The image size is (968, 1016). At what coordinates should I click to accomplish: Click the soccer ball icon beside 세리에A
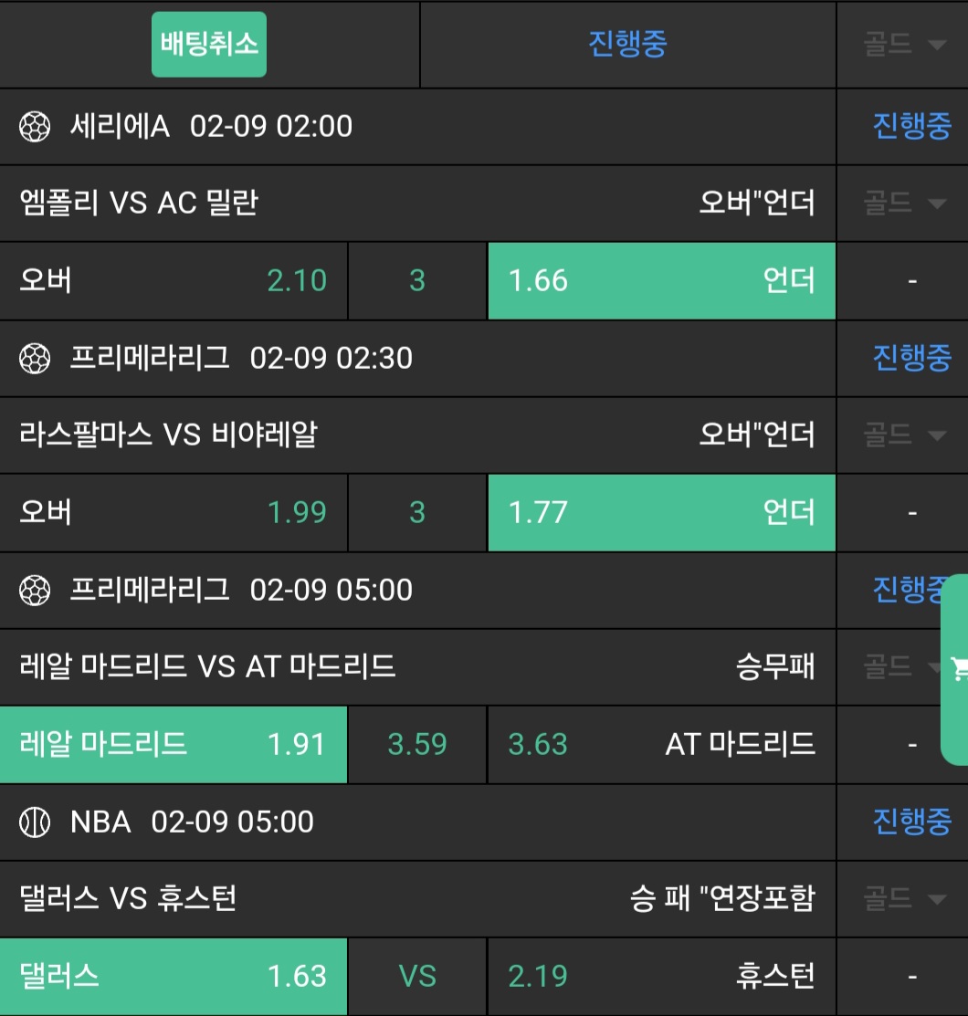[x=34, y=127]
